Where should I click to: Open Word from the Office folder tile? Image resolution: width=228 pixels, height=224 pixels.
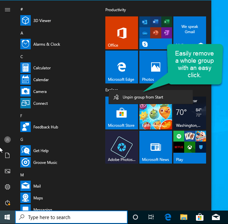pos(156,22)
